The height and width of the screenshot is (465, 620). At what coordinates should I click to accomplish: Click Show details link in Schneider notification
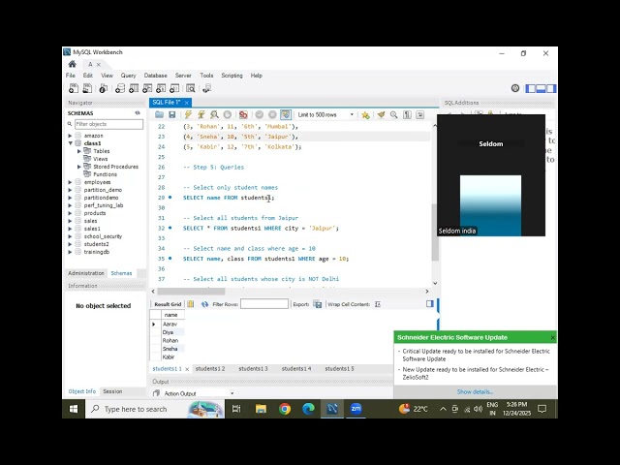click(x=476, y=391)
